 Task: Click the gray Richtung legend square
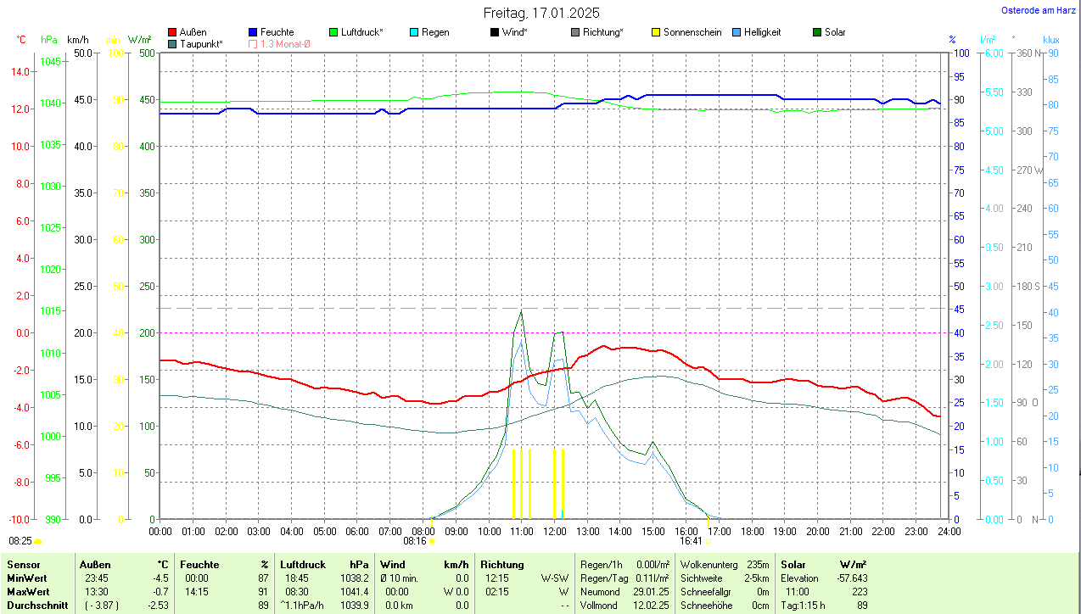[575, 32]
